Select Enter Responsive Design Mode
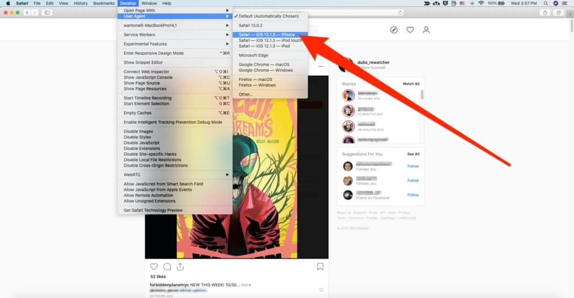The width and height of the screenshot is (574, 298). click(x=175, y=53)
